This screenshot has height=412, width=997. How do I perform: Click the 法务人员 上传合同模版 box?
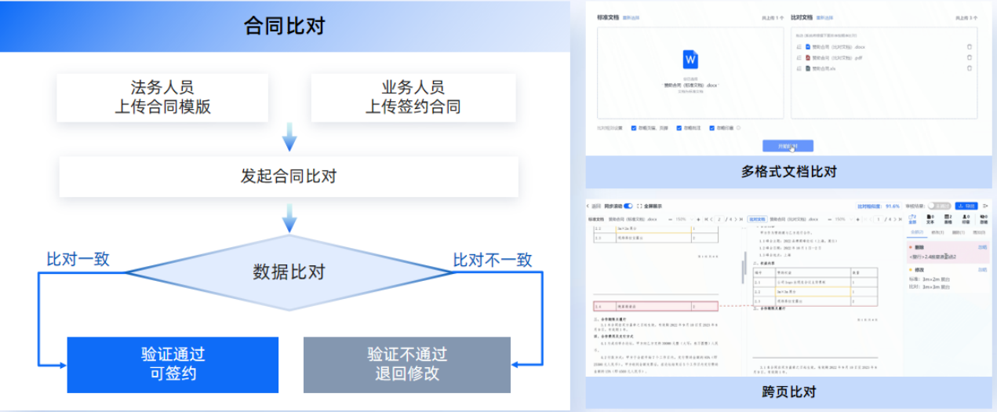click(x=162, y=97)
